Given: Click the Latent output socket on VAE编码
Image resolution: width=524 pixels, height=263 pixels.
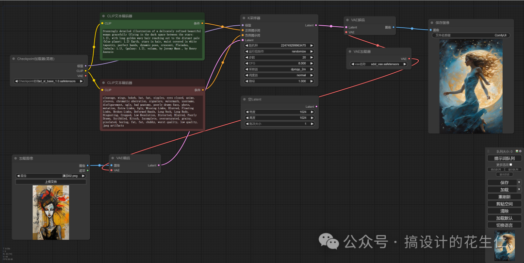Looking at the screenshot, I should 159,165.
